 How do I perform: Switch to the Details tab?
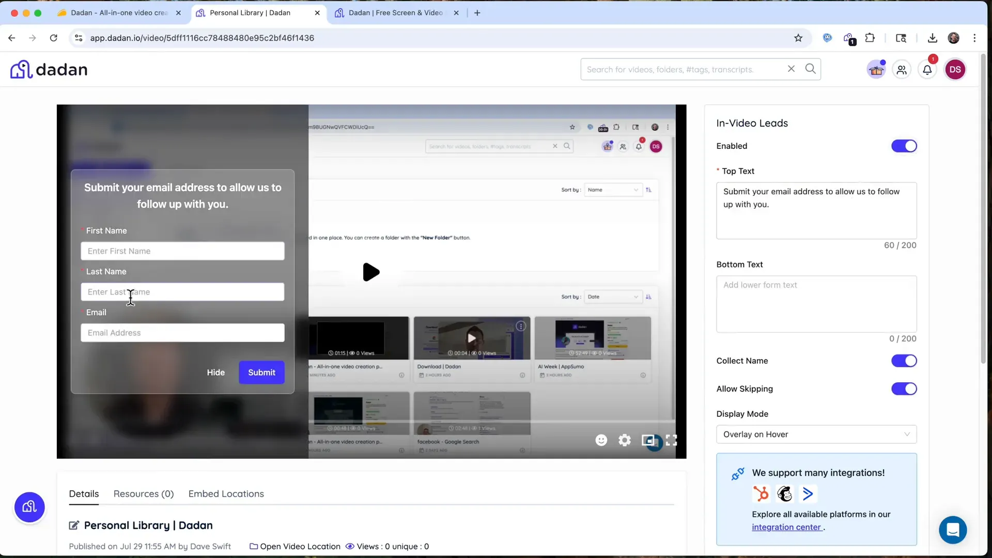pos(84,494)
